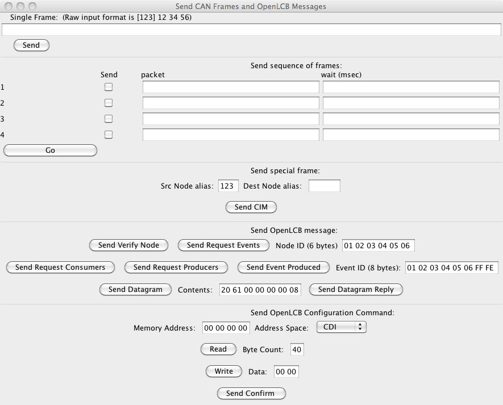
Task: Click Send Request Producers
Action: click(x=176, y=268)
